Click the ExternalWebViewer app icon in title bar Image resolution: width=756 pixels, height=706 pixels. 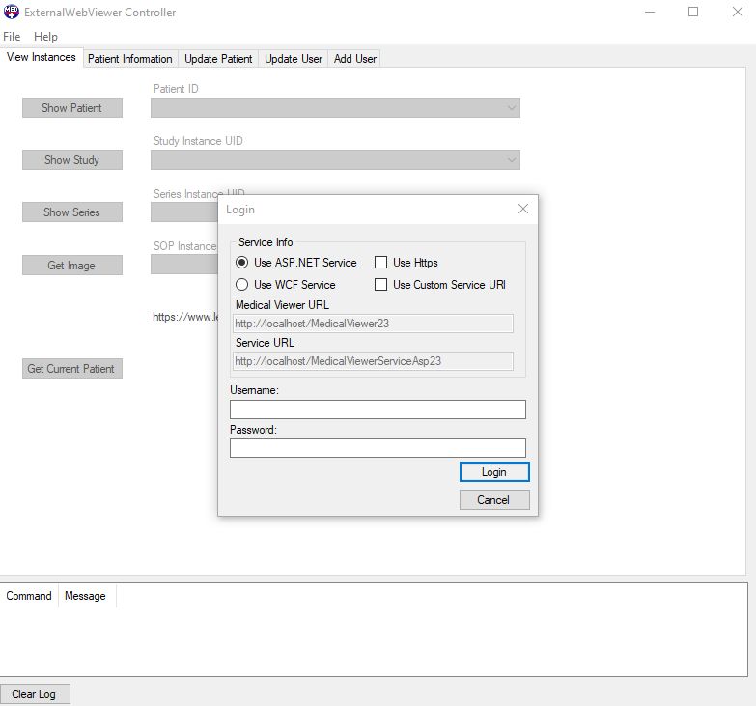click(x=11, y=12)
